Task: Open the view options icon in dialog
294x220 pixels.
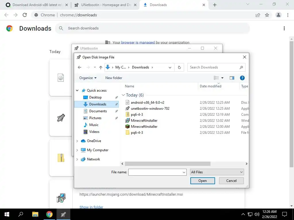Action: coord(216,78)
